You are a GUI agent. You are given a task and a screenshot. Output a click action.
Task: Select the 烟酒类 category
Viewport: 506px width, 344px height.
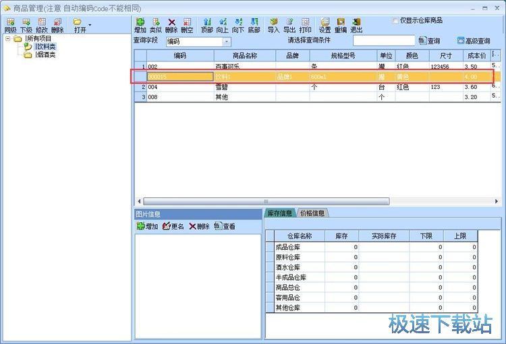pos(45,55)
